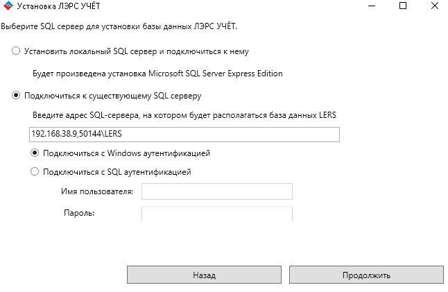
Task: Close the ЛЭРС УЧЁТ installer
Action: tap(435, 6)
